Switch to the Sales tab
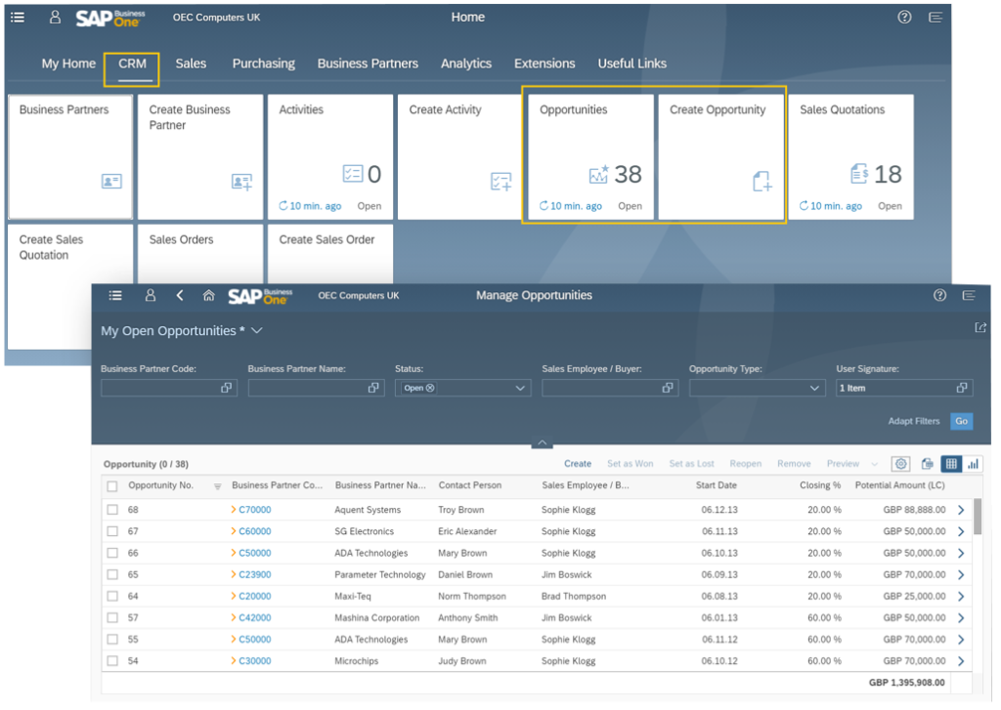The width and height of the screenshot is (1001, 710). point(191,63)
